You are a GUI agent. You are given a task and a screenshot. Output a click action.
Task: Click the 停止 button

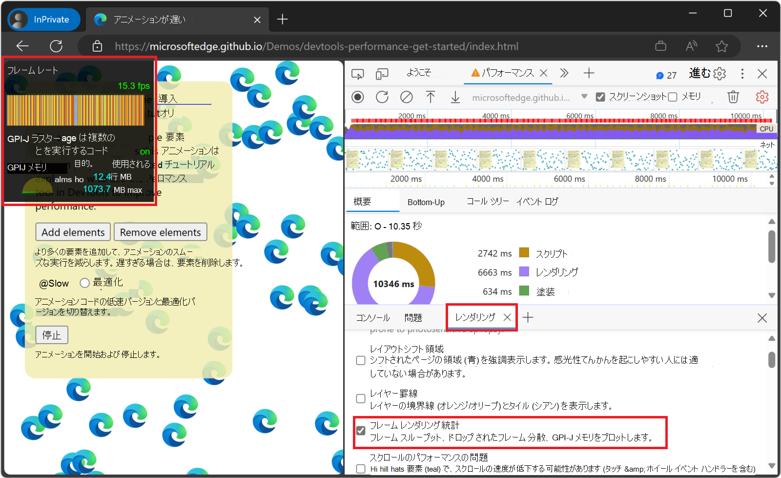coord(52,335)
